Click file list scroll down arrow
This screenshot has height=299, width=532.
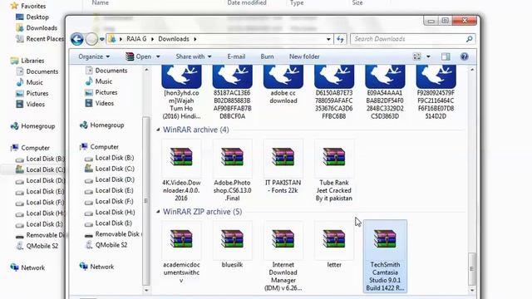(471, 290)
